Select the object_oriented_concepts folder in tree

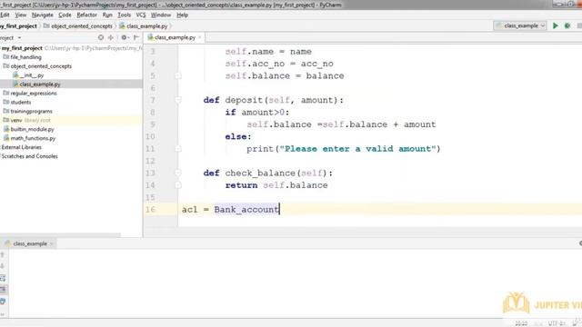point(41,66)
